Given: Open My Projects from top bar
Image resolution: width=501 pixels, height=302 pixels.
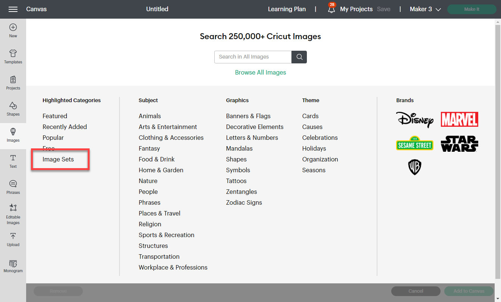Looking at the screenshot, I should (x=356, y=9).
